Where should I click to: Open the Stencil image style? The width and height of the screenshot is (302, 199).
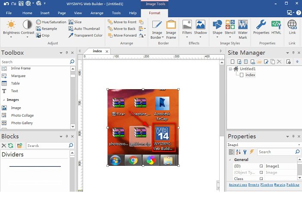pos(230,28)
